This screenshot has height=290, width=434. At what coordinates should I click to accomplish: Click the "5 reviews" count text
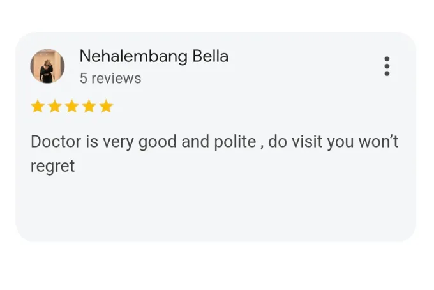pyautogui.click(x=110, y=79)
